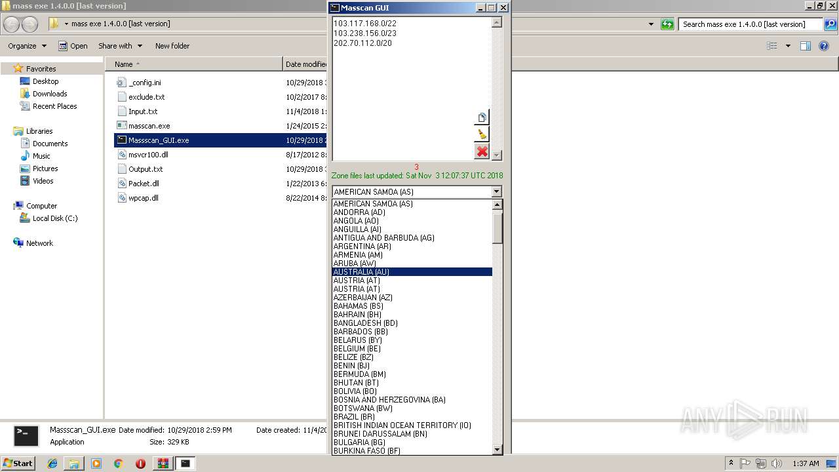Click the blue Help icon in Explorer

(x=825, y=46)
